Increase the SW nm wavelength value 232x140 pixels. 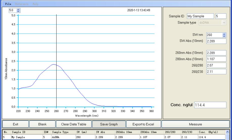point(224,34)
